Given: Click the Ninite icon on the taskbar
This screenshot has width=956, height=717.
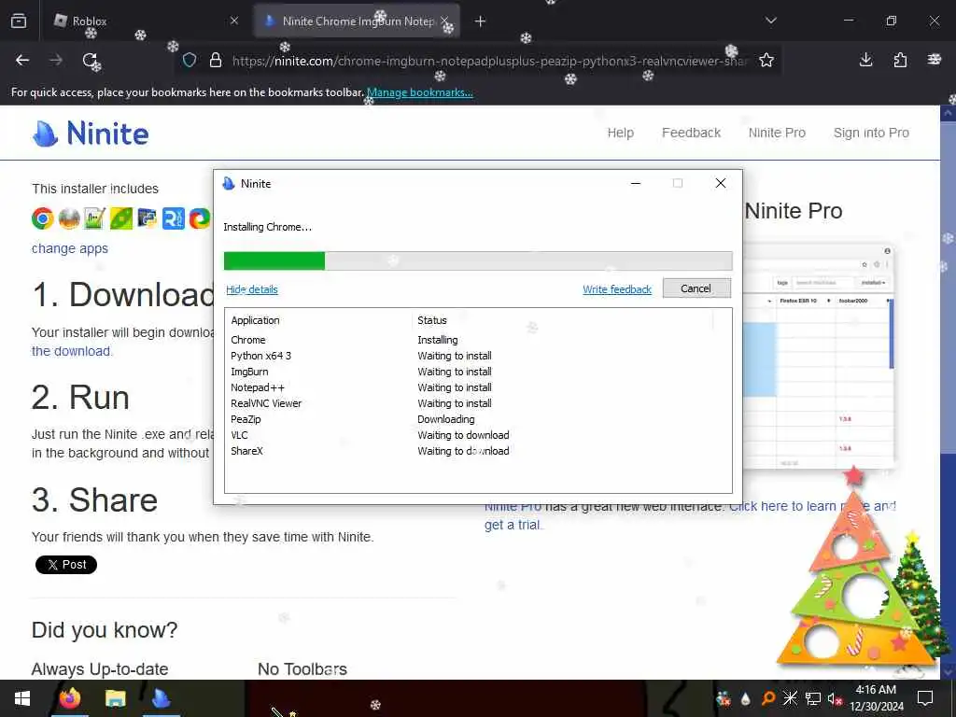Looking at the screenshot, I should coord(161,698).
